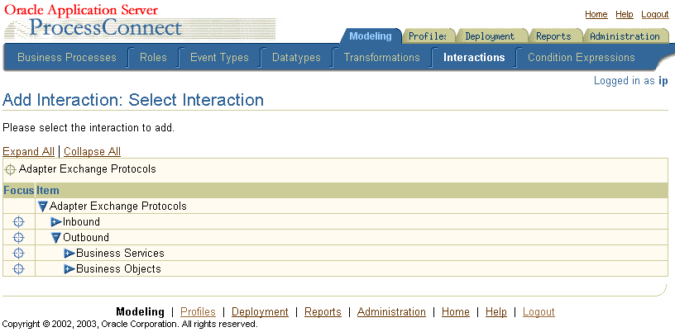Click the Business Services item text

120,254
